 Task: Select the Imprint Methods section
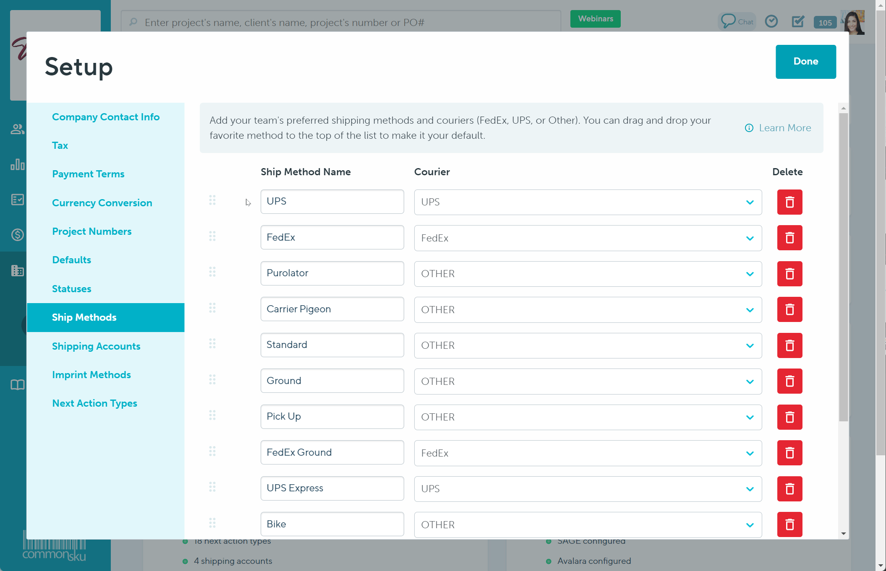point(91,375)
